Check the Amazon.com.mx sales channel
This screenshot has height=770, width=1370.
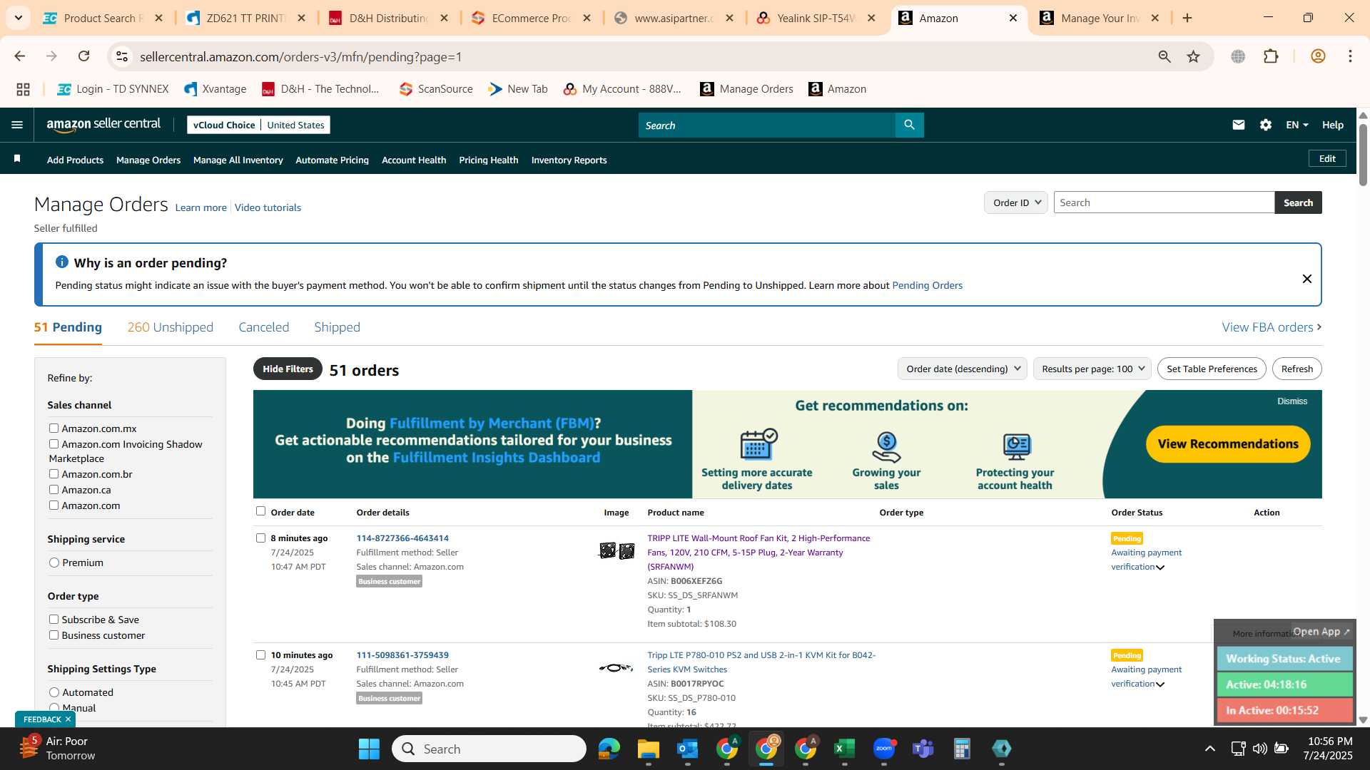(x=54, y=428)
